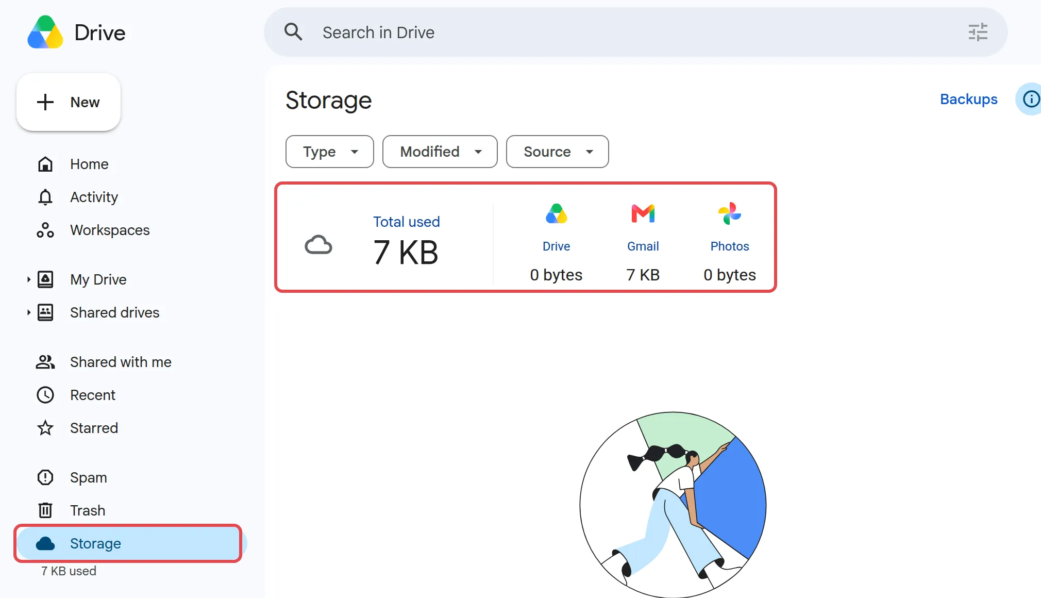Click the '7 KB' value under Gmail

point(643,275)
